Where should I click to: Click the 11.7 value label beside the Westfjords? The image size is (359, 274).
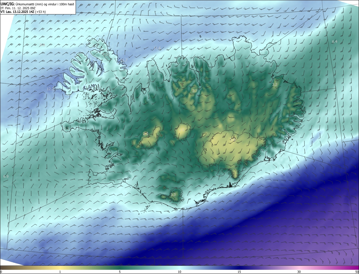pos(124,60)
